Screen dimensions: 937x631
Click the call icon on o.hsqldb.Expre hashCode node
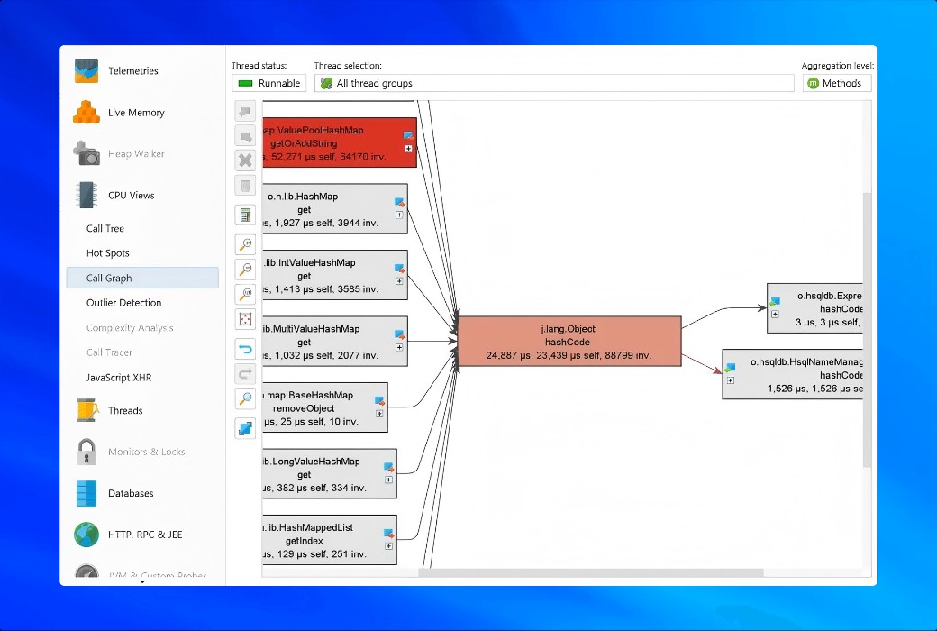[x=775, y=302]
